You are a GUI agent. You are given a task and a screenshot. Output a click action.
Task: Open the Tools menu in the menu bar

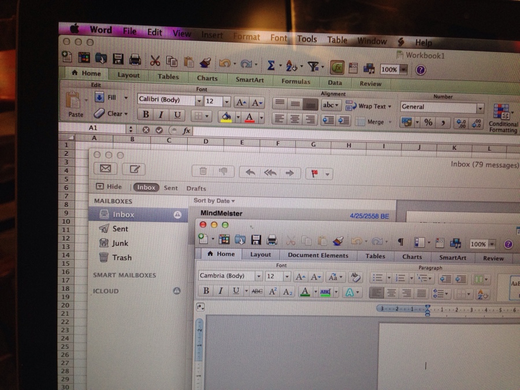pyautogui.click(x=307, y=39)
